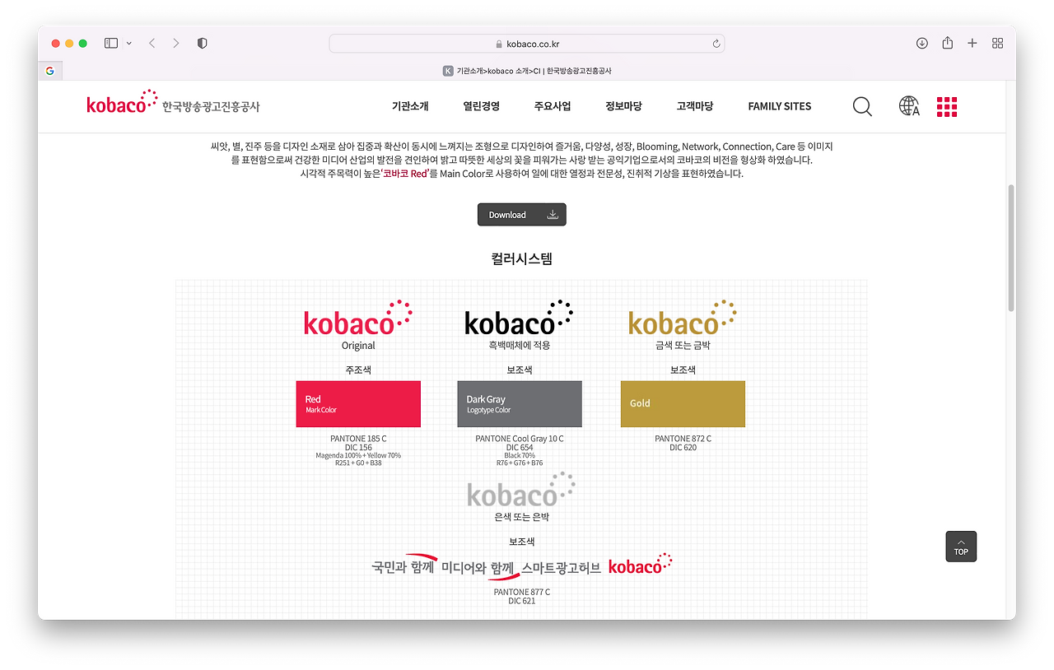Click the kobaco logo link
This screenshot has height=670, width=1054.
pos(122,104)
